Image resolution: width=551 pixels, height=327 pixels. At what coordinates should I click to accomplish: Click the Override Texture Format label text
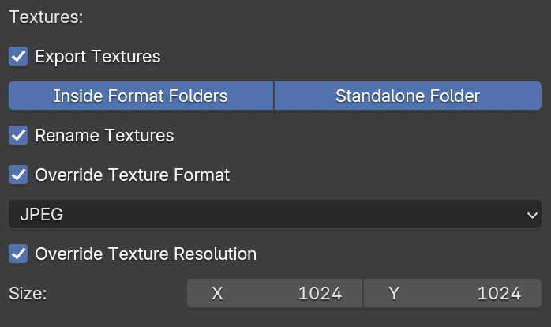pos(132,175)
